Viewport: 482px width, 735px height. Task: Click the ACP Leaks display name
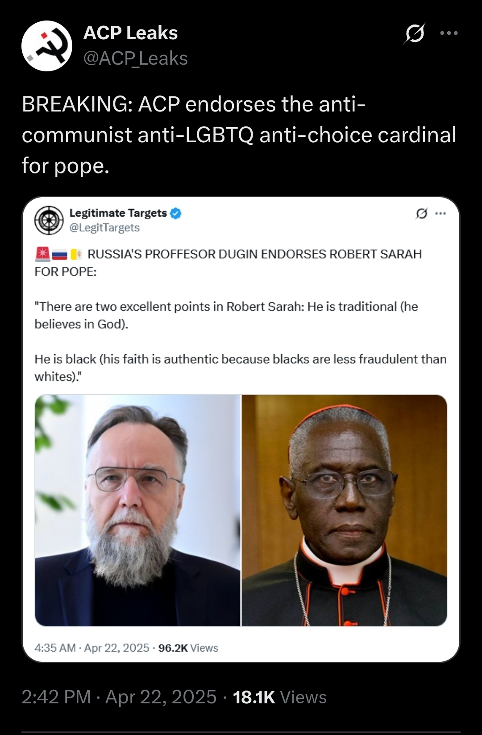click(131, 33)
